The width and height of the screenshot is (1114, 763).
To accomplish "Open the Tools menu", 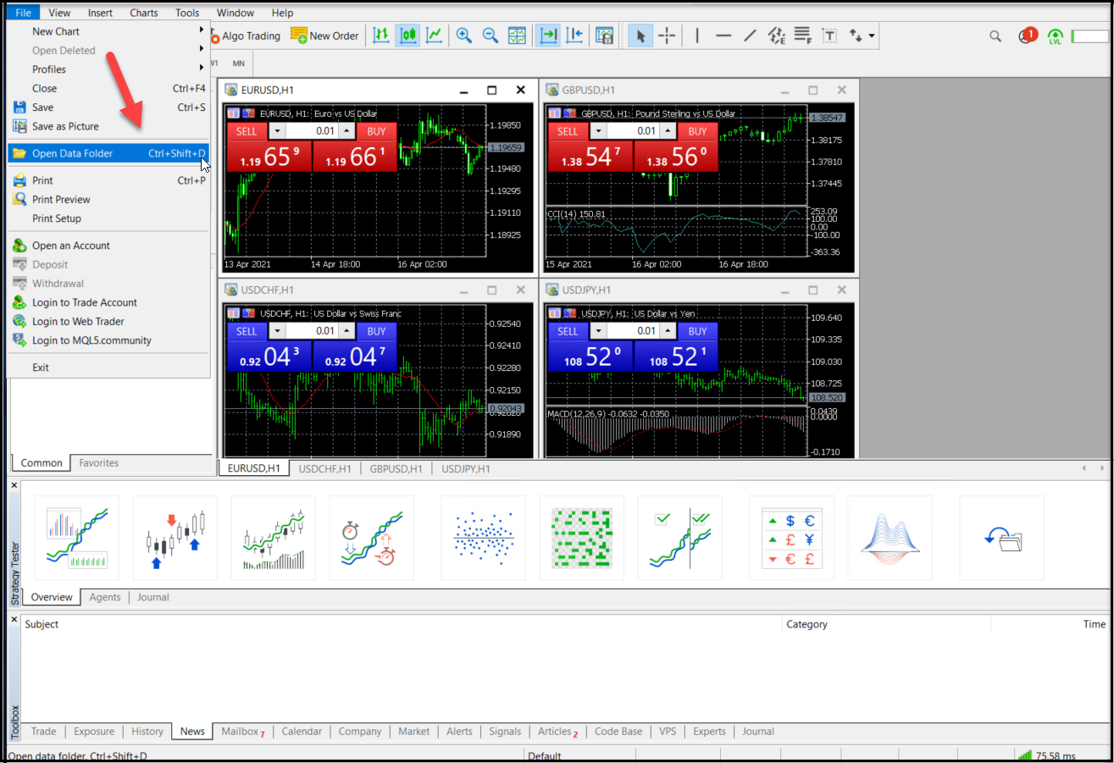I will point(187,13).
